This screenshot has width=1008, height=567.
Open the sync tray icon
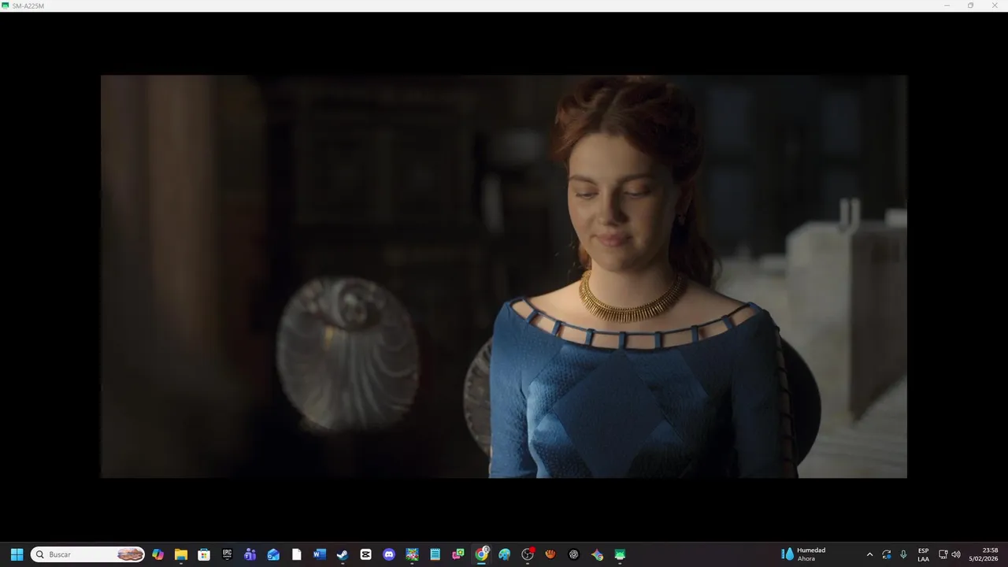point(887,554)
